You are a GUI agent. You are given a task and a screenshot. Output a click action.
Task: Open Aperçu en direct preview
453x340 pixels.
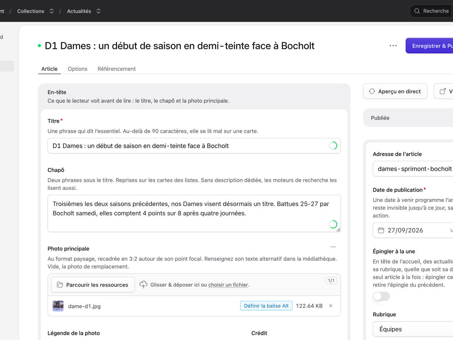tap(395, 92)
